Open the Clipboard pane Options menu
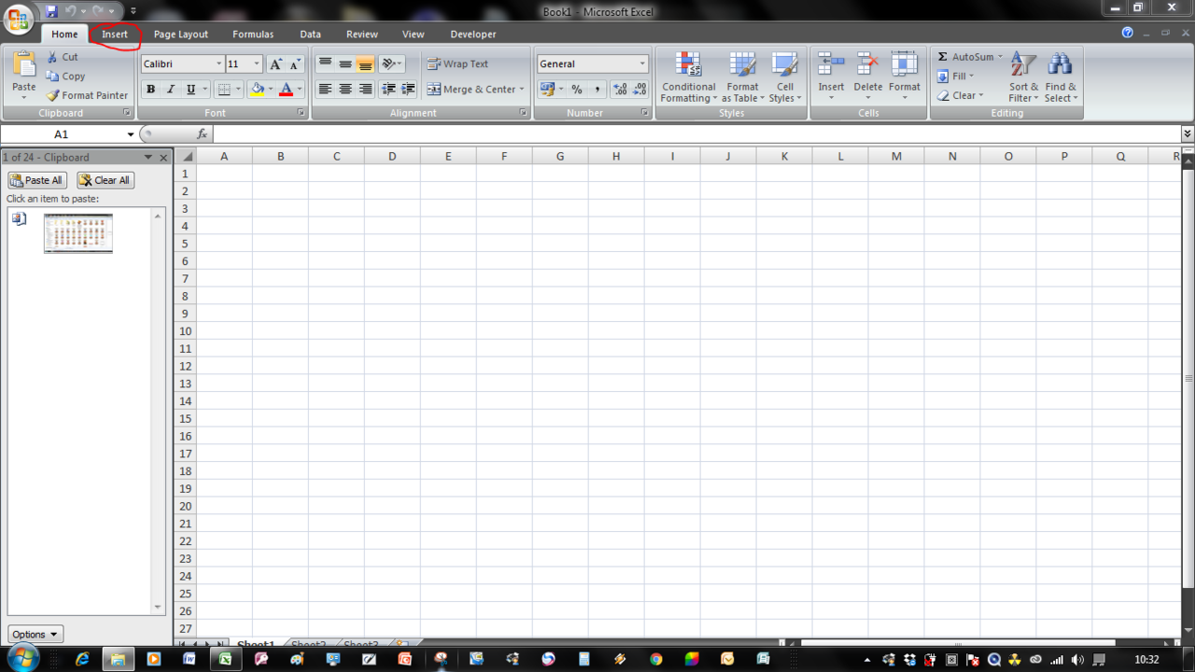This screenshot has width=1195, height=672. (35, 634)
